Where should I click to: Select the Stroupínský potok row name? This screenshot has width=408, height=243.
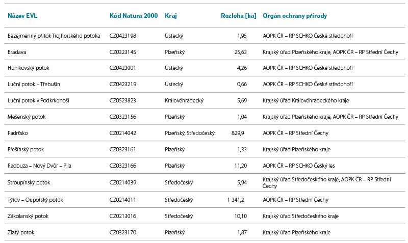pyautogui.click(x=29, y=182)
